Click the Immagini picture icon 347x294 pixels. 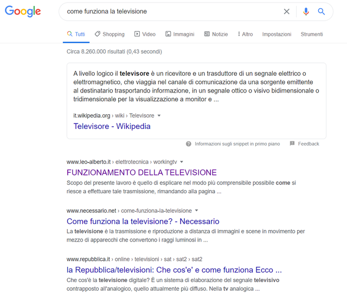pos(168,34)
